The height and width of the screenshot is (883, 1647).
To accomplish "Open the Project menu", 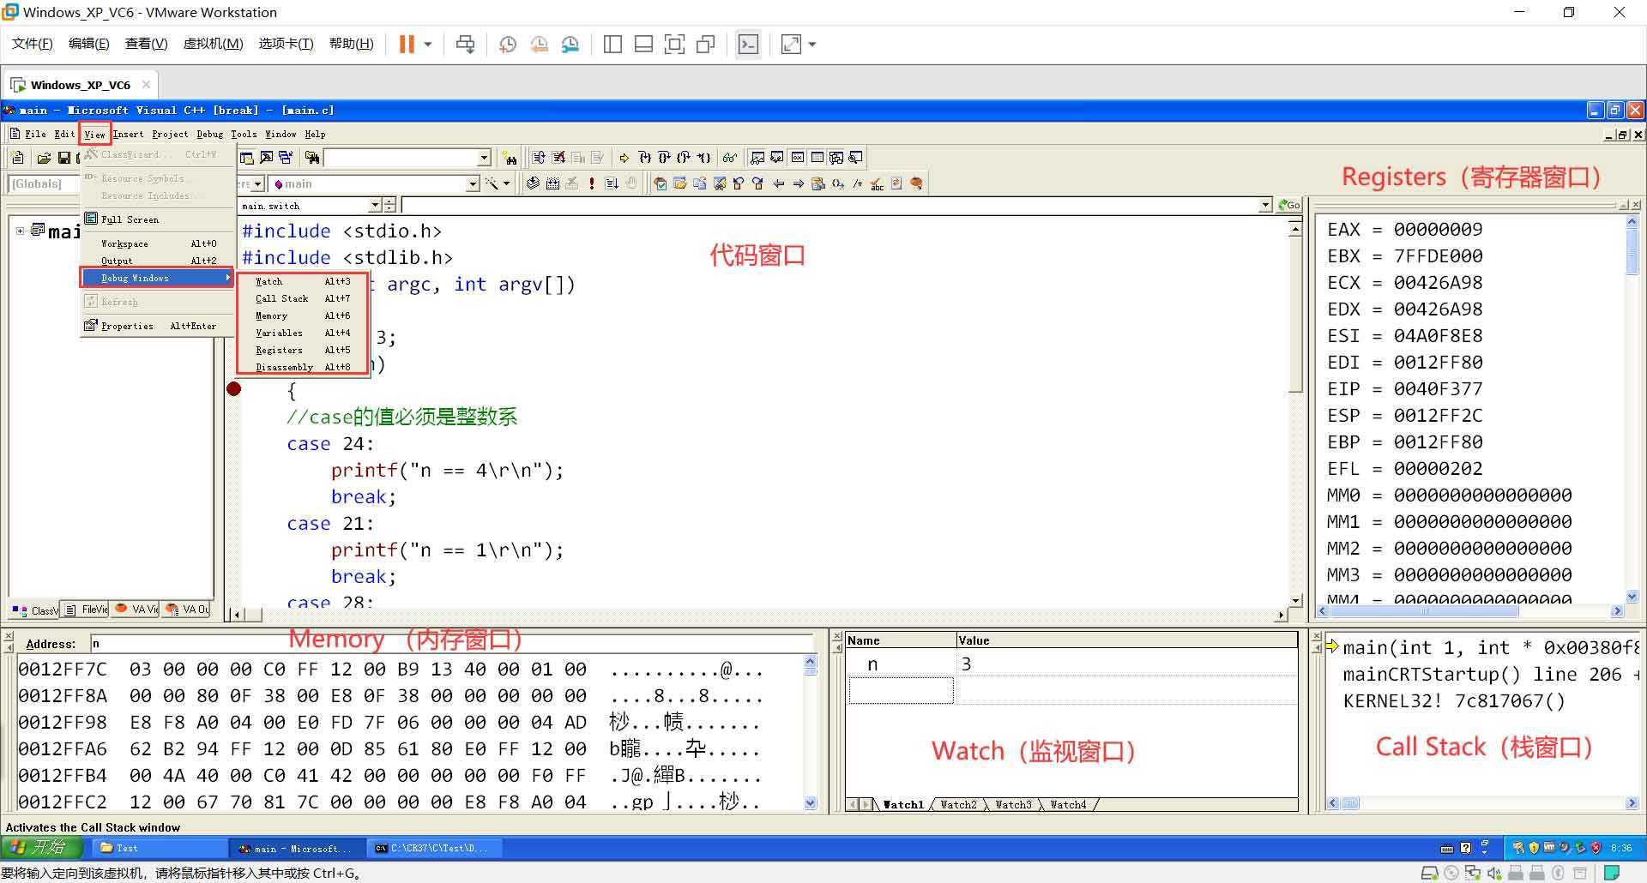I will [170, 134].
